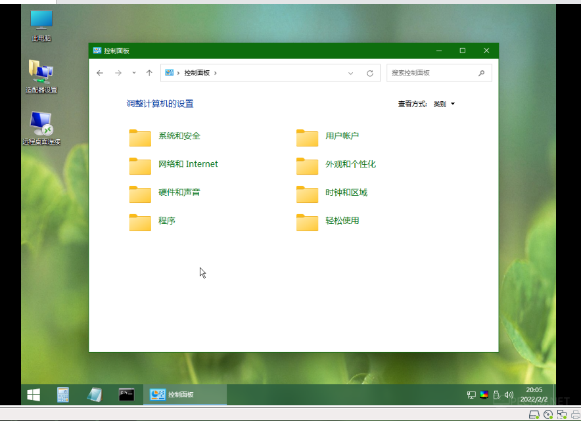Image resolution: width=581 pixels, height=421 pixels.
Task: Open the 适配器设置 desktop icon
Action: click(41, 76)
